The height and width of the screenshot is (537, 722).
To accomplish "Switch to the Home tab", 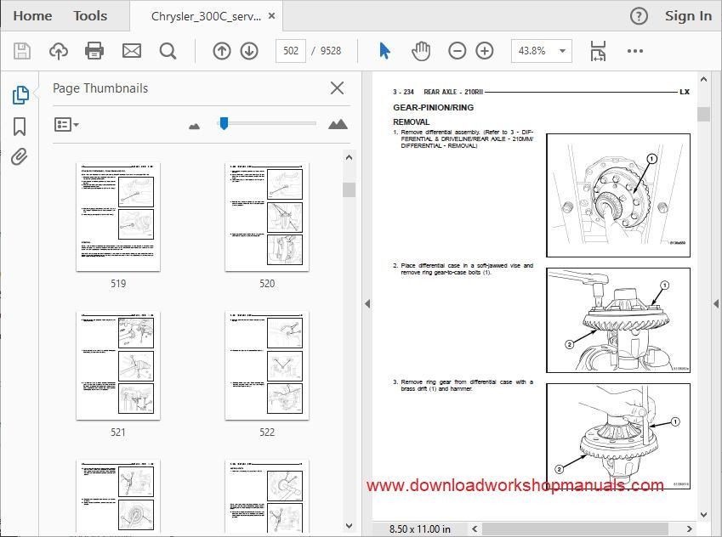I will (x=32, y=15).
